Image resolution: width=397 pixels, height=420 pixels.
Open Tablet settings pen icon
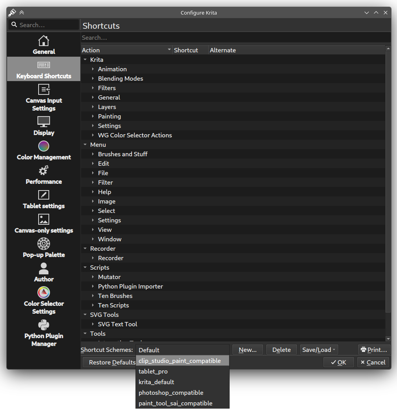click(44, 195)
